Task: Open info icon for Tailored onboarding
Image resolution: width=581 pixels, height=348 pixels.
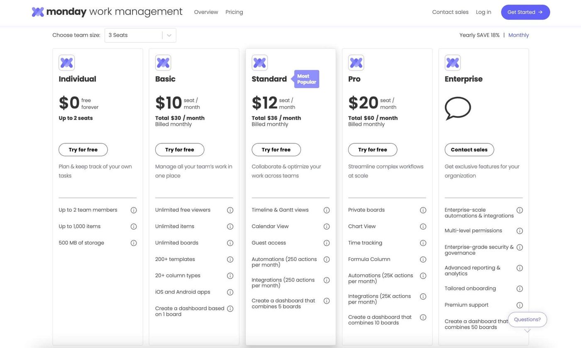Action: click(520, 289)
